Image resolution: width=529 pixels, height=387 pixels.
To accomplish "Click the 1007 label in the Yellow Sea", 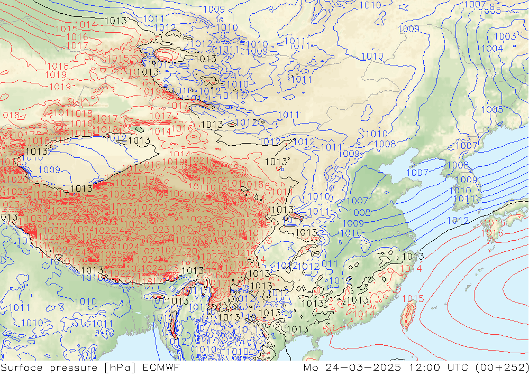I will (x=417, y=173).
